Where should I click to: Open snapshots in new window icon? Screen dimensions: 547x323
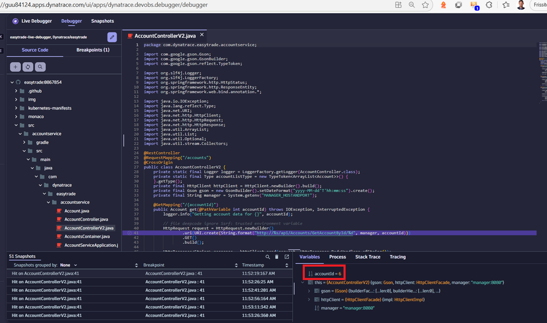(x=287, y=257)
